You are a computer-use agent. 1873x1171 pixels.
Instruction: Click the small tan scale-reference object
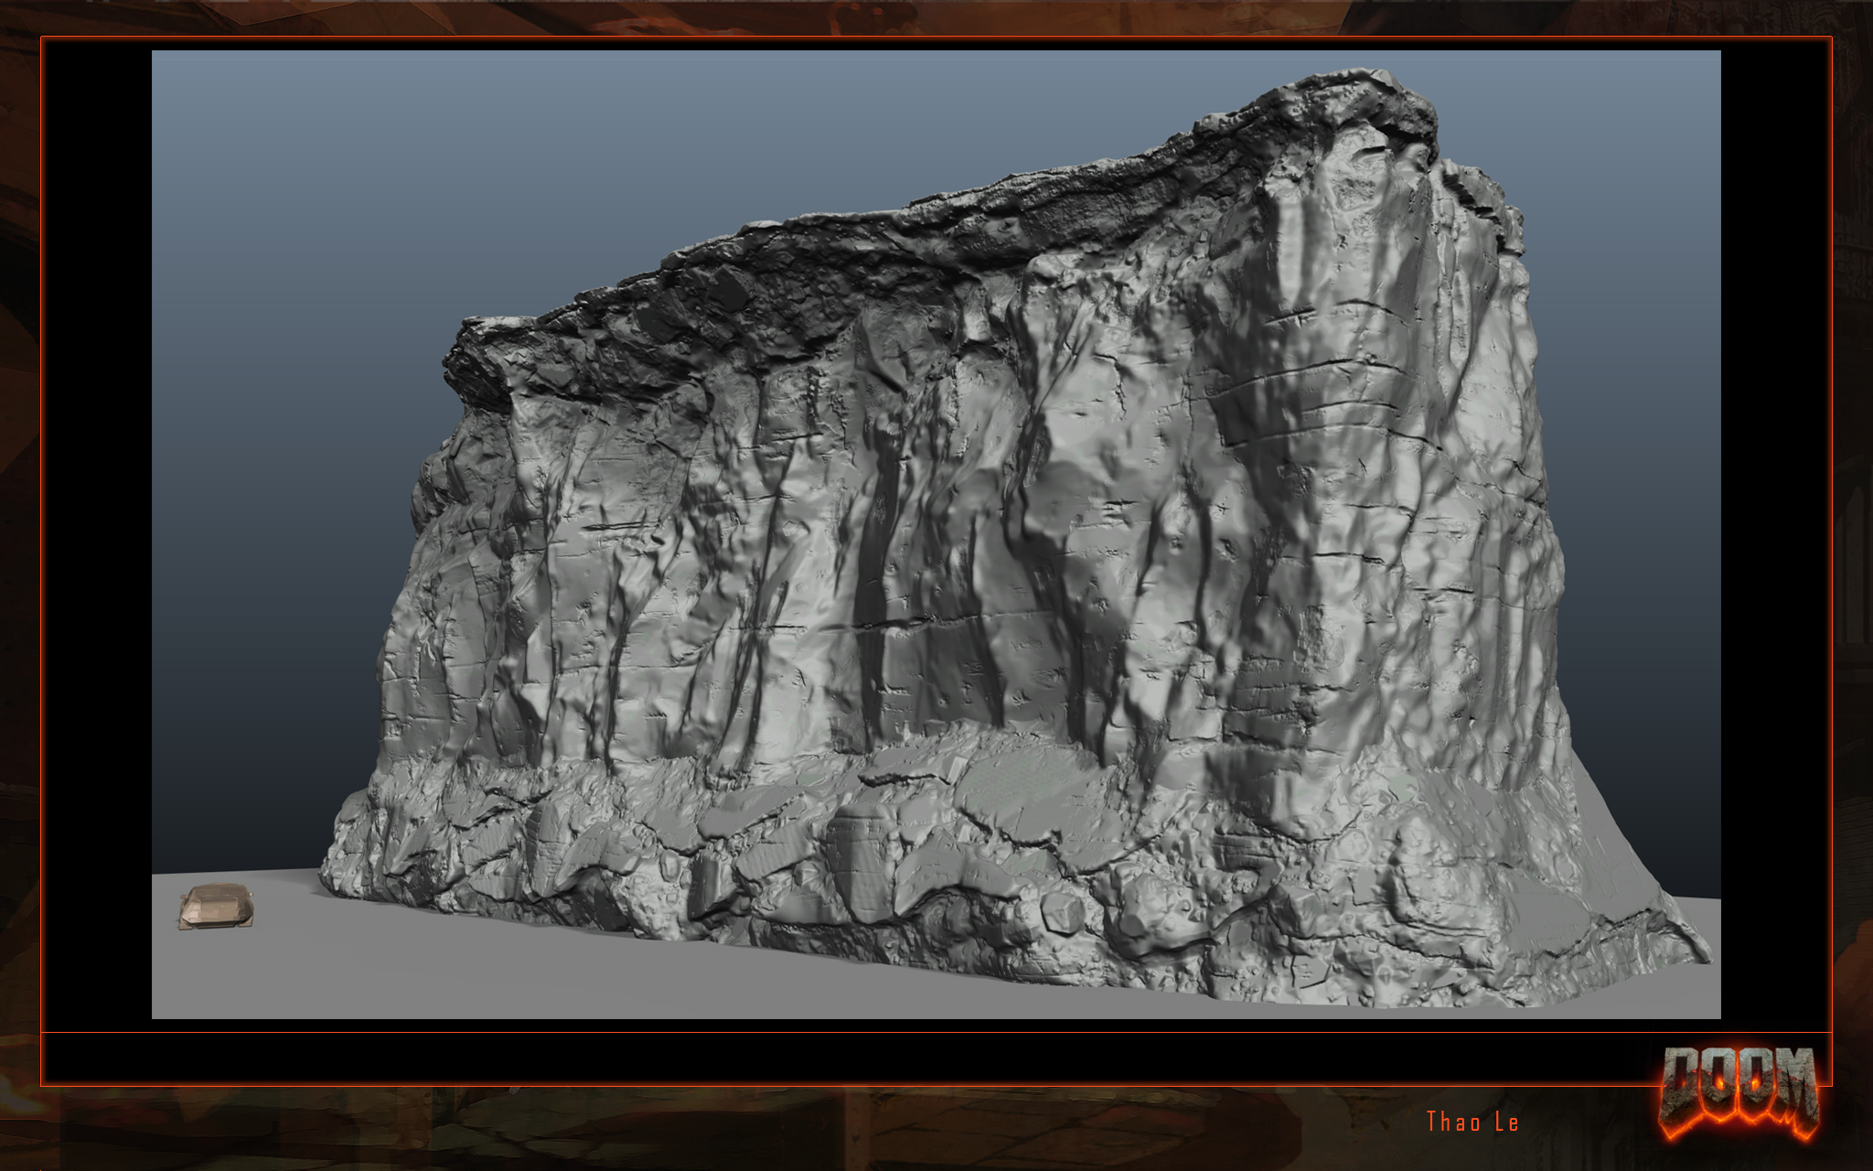[x=216, y=907]
